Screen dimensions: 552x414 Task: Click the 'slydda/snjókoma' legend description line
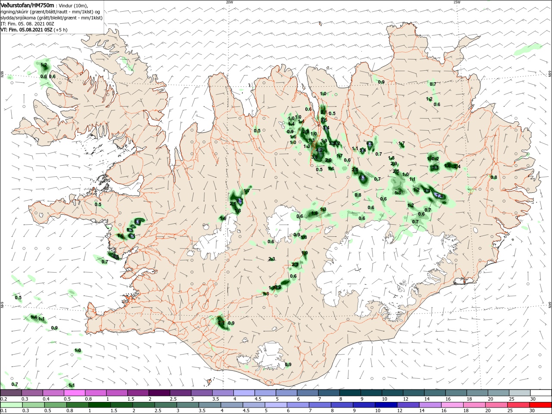pos(51,18)
